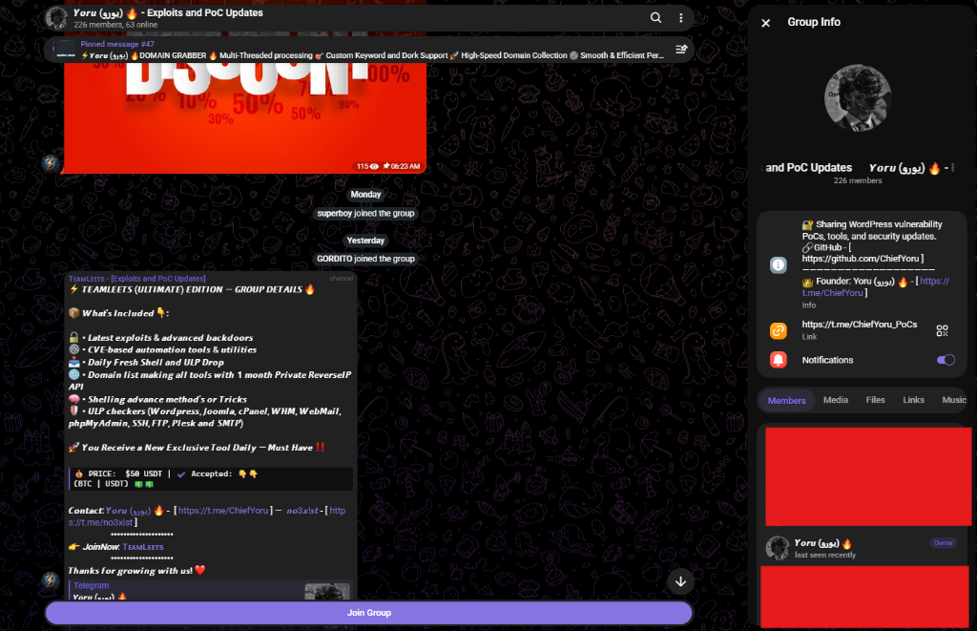The image size is (977, 631).
Task: Click the '226 members' text in Group Info
Action: [x=858, y=180]
